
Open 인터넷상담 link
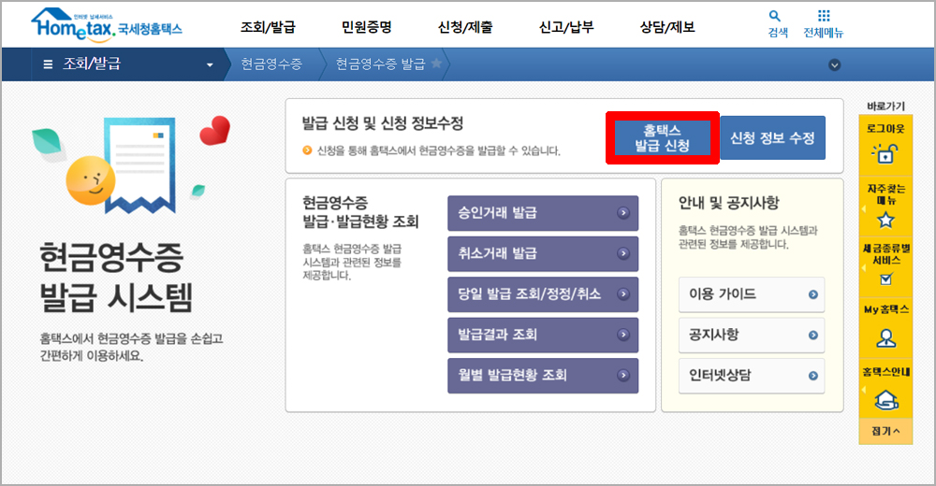tap(752, 375)
